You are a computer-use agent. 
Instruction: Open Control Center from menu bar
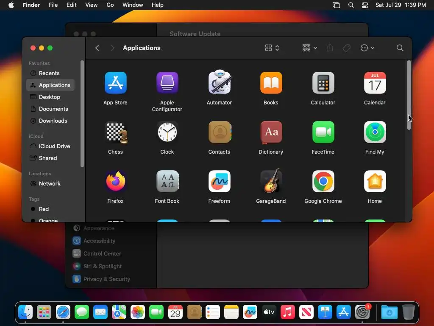point(365,5)
